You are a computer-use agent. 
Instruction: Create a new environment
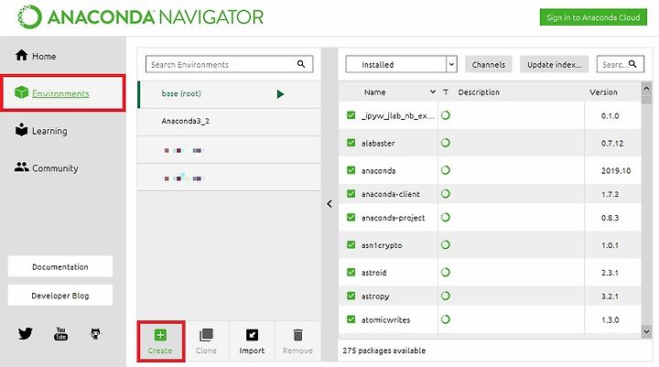pyautogui.click(x=160, y=341)
